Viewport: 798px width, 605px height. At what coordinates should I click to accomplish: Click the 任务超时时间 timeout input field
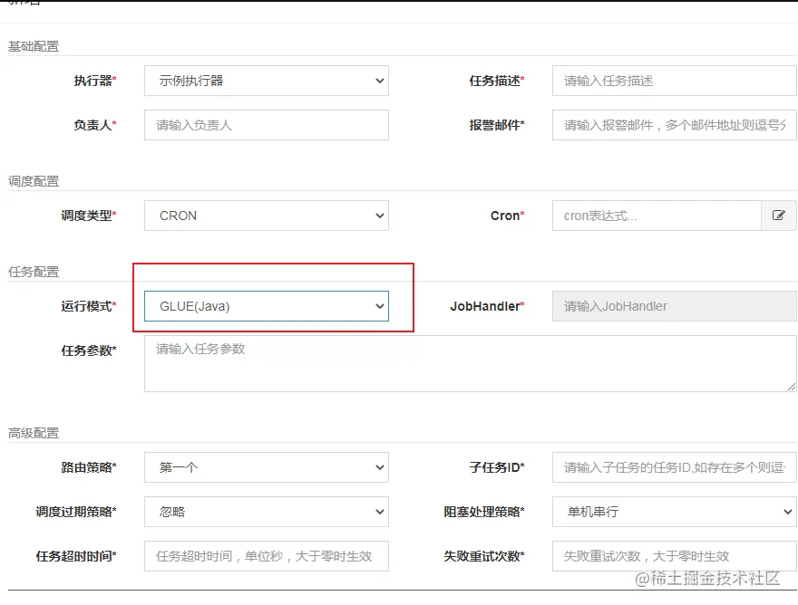pyautogui.click(x=266, y=556)
